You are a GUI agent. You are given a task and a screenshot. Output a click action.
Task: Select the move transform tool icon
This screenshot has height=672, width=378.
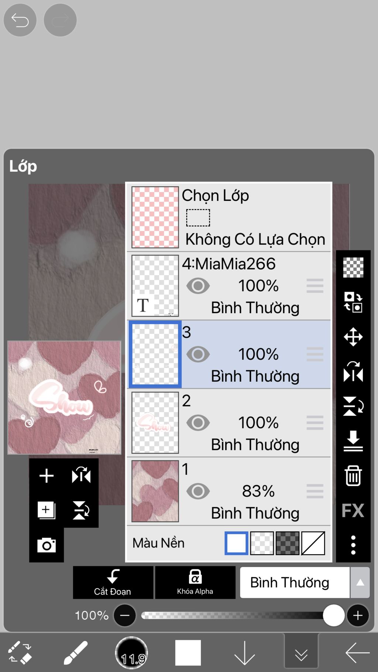[x=353, y=337]
